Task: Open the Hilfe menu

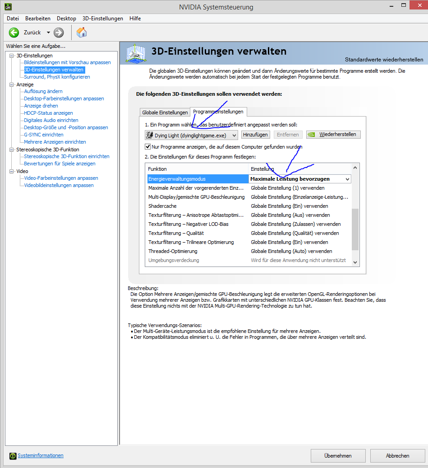Action: pyautogui.click(x=135, y=19)
